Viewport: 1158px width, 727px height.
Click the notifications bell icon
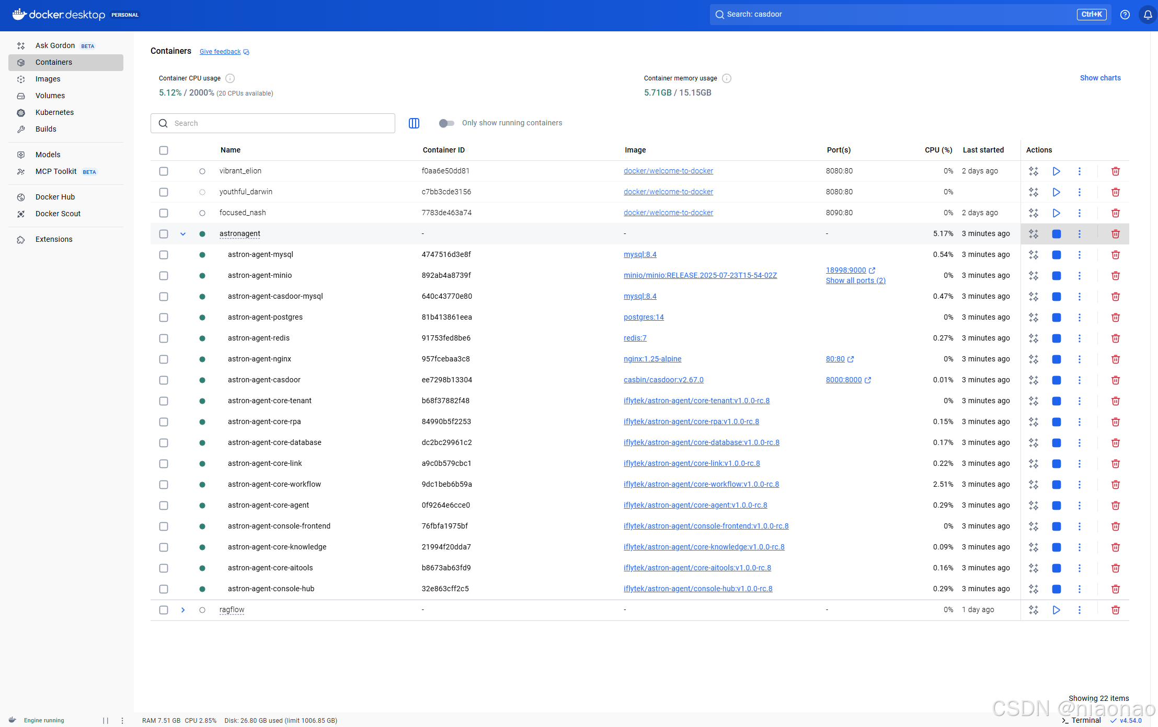pos(1148,15)
